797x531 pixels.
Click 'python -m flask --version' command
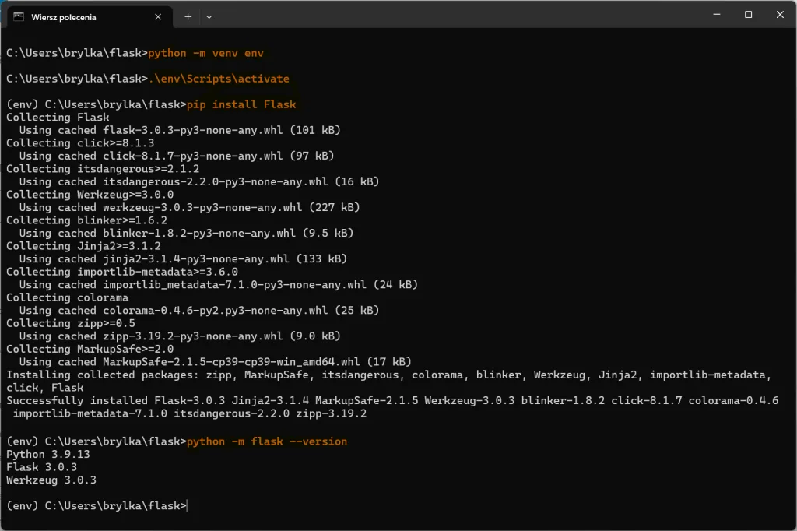[267, 441]
